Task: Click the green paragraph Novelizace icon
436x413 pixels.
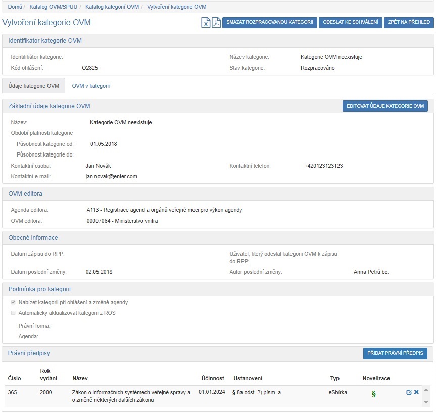Action: [x=373, y=394]
